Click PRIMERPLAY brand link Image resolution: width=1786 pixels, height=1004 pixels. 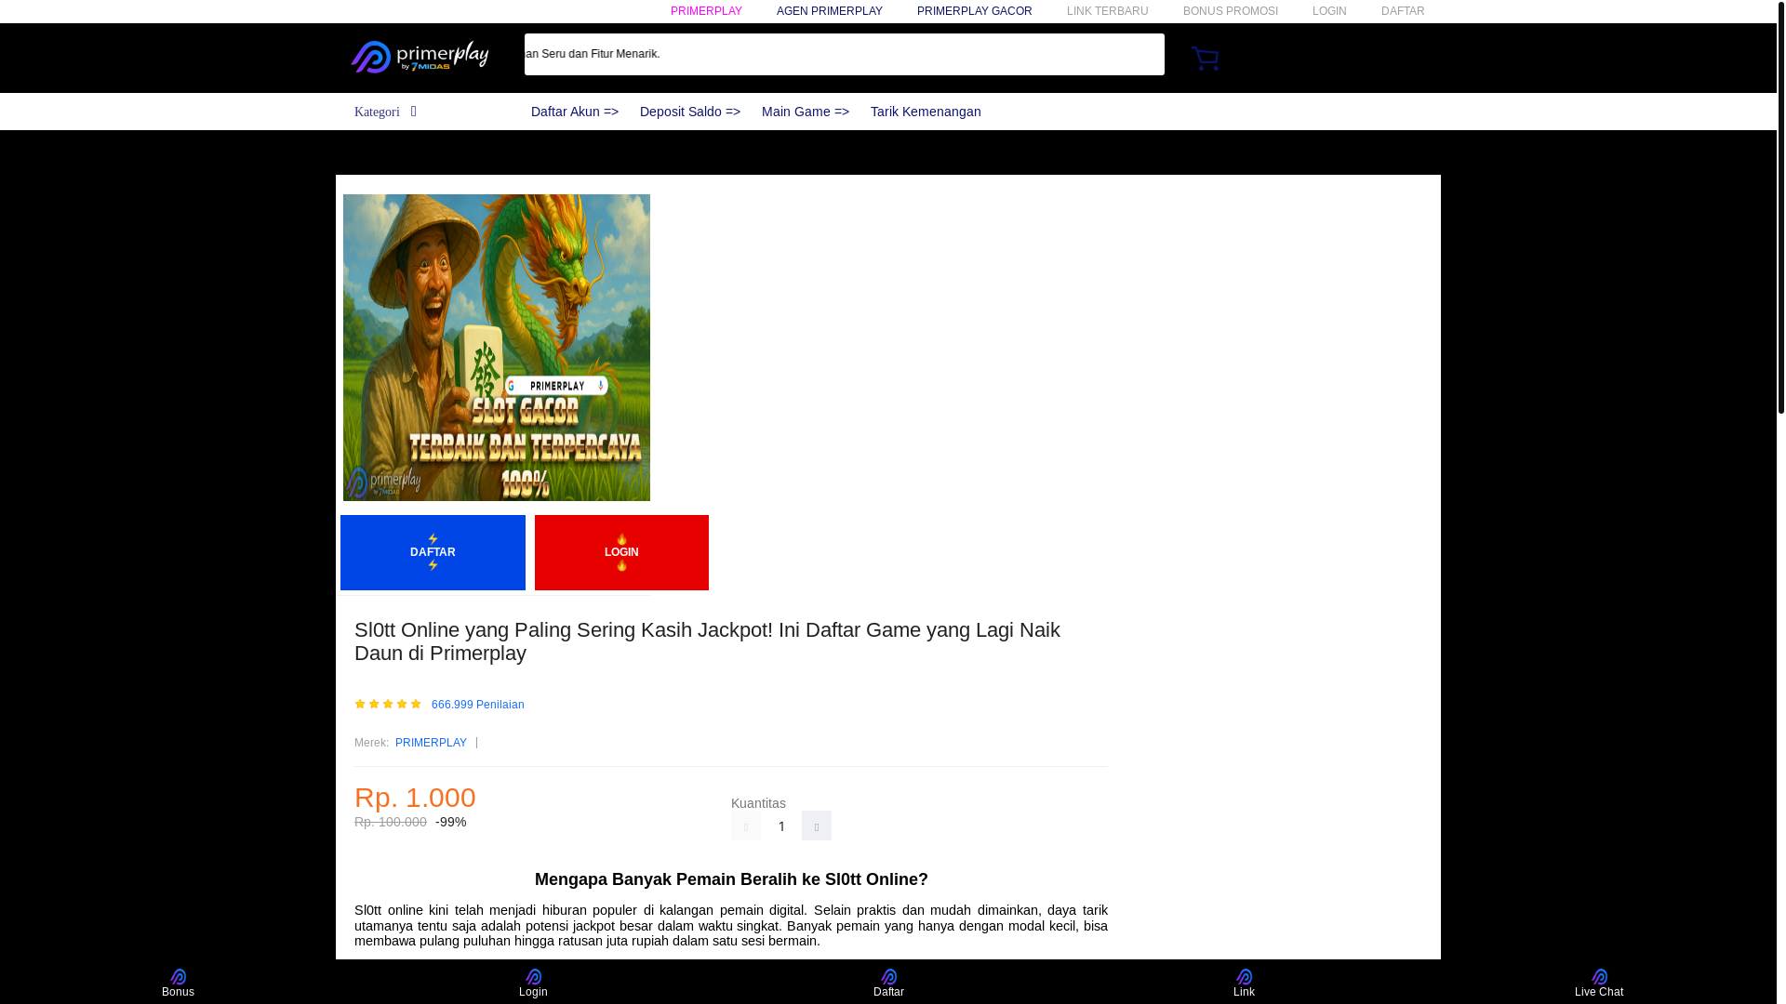tap(431, 743)
